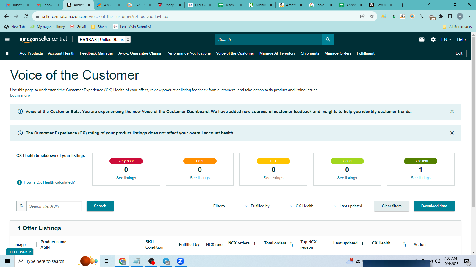Screen dimensions: 476x267
Task: See listings under Fair
Action: point(273,178)
